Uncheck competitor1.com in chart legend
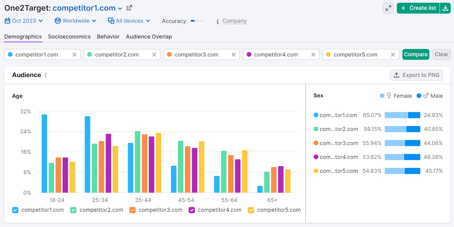 (x=15, y=210)
